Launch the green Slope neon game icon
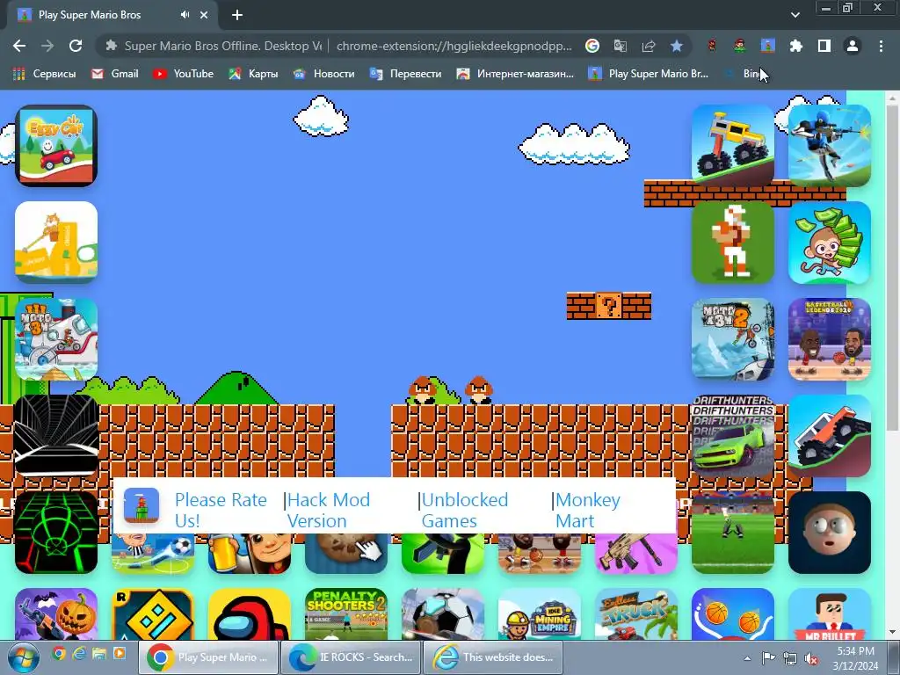 coord(56,533)
